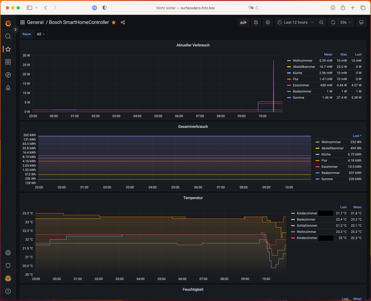The image size is (371, 301).
Task: Click the General folder breadcrumb link
Action: [35, 23]
